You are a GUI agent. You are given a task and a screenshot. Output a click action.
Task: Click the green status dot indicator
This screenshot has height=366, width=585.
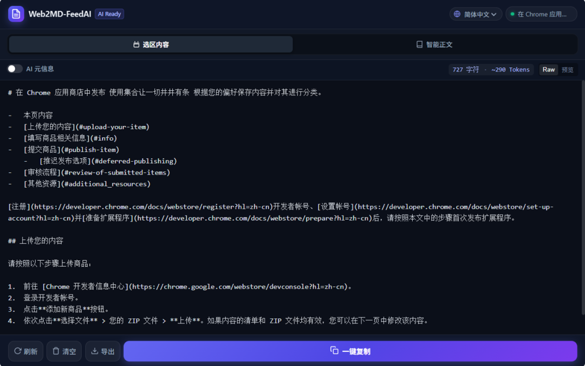click(x=512, y=14)
